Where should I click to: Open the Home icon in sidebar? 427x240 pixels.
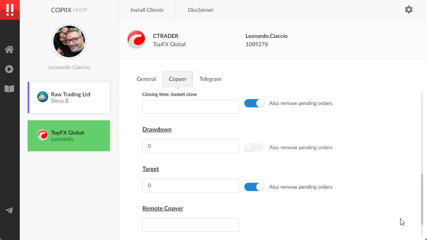click(x=9, y=49)
